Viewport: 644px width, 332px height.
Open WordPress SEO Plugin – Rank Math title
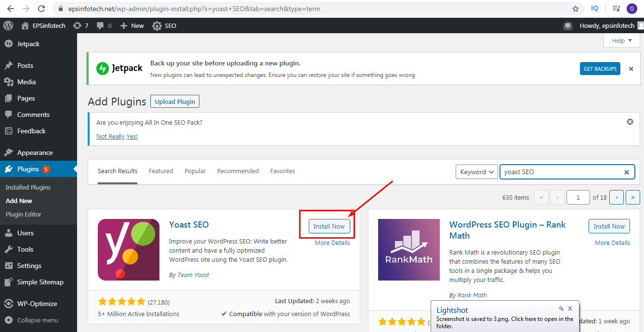[507, 230]
